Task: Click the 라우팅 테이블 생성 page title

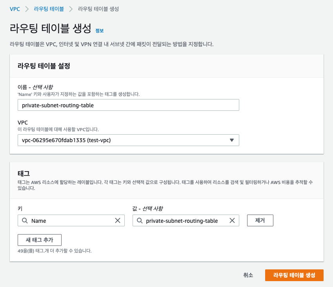Action: point(51,28)
